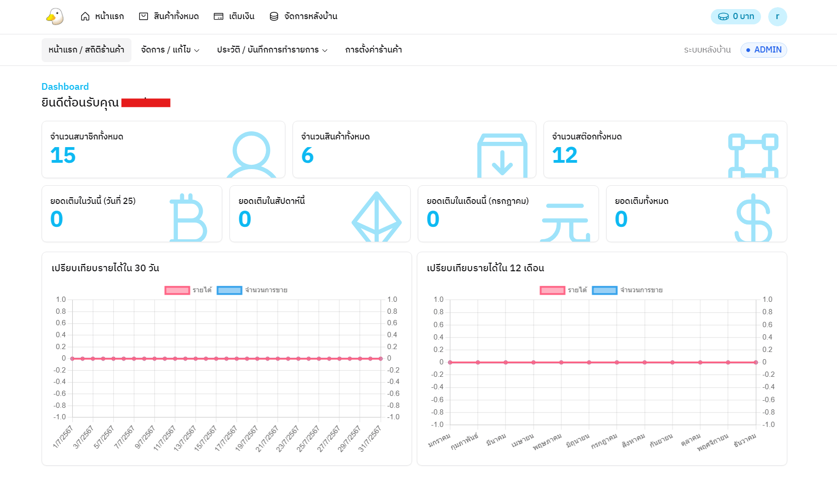Click the box download icon on products card
This screenshot has height=490, width=837.
502,155
